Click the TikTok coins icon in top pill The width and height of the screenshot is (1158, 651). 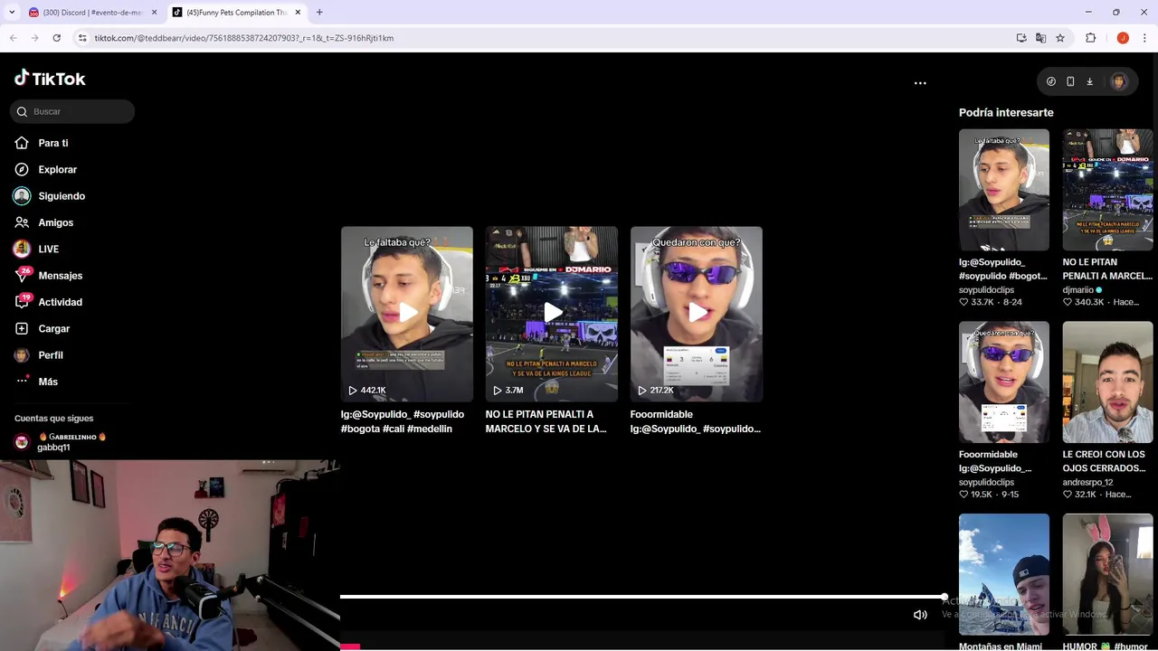1051,81
